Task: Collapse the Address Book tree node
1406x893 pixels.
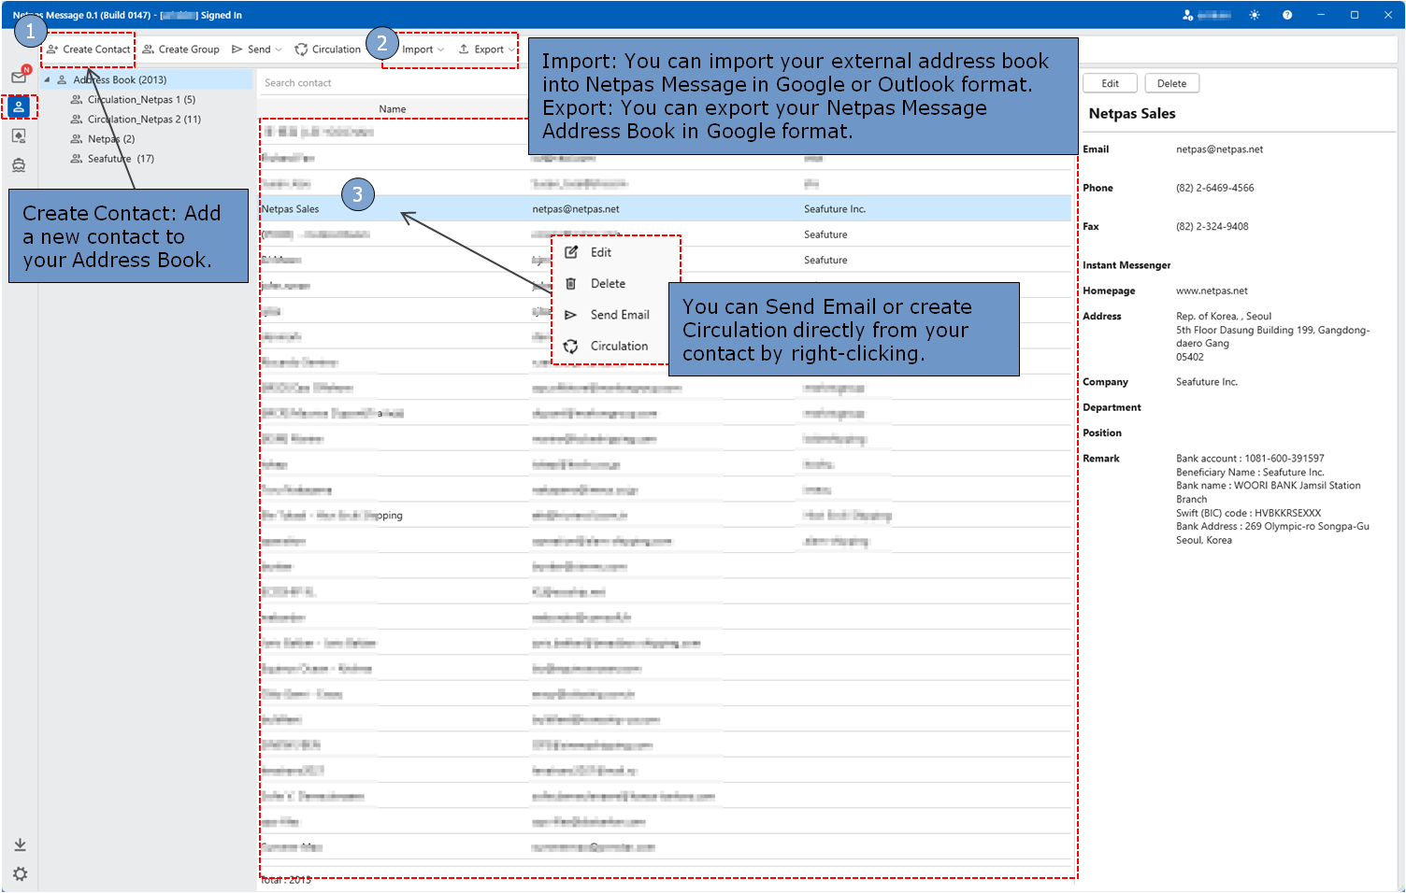Action: coord(47,80)
